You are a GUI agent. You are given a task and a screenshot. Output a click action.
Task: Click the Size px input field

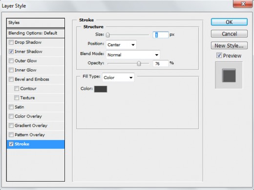tap(161, 35)
